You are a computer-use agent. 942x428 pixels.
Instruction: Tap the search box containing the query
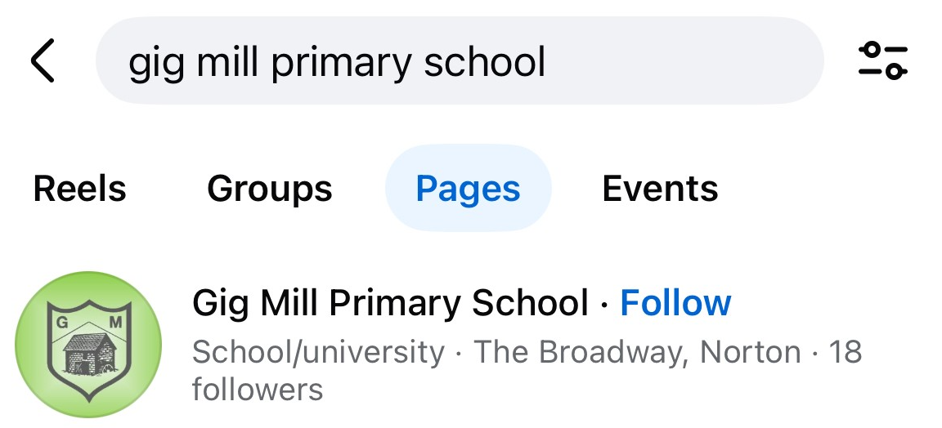pos(458,61)
